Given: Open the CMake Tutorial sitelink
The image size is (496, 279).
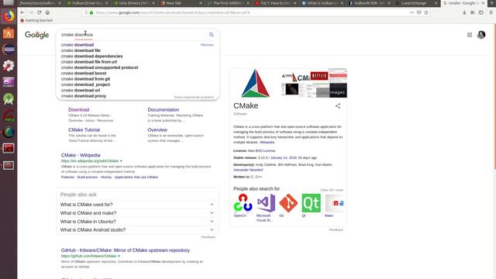Looking at the screenshot, I should coord(84,130).
